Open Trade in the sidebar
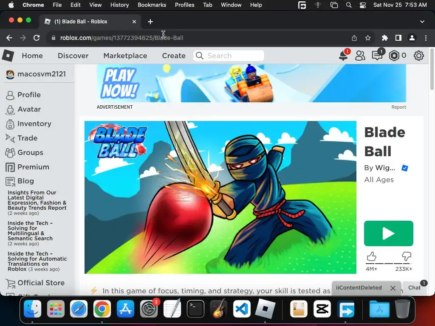 click(x=21, y=138)
